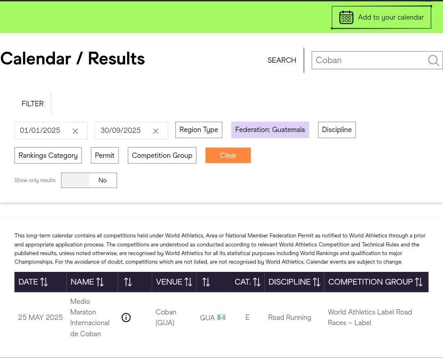Open the Federation: Guatemala filter
Viewport: 443px width, 358px height.
(x=270, y=130)
